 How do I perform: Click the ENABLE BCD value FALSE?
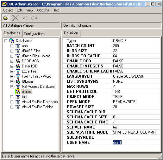[118, 61]
